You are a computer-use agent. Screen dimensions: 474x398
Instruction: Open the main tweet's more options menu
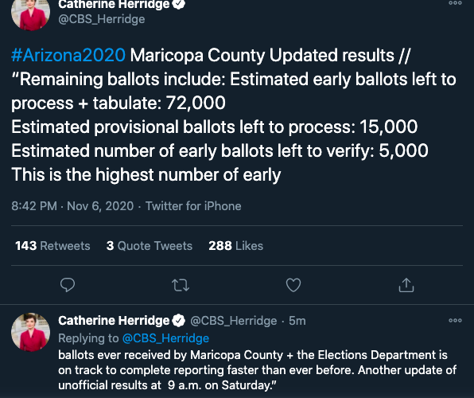pyautogui.click(x=455, y=3)
